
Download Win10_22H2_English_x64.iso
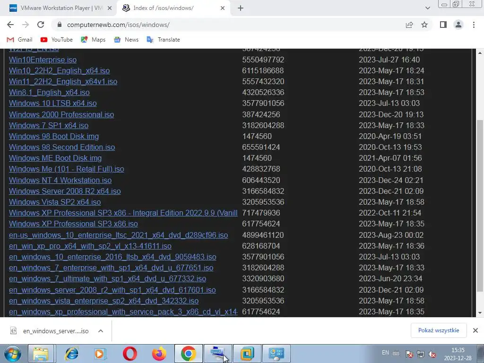59,71
